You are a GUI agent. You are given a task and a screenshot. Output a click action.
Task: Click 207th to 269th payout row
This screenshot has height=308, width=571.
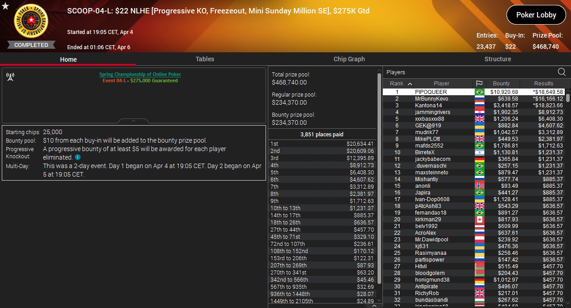[322, 265]
